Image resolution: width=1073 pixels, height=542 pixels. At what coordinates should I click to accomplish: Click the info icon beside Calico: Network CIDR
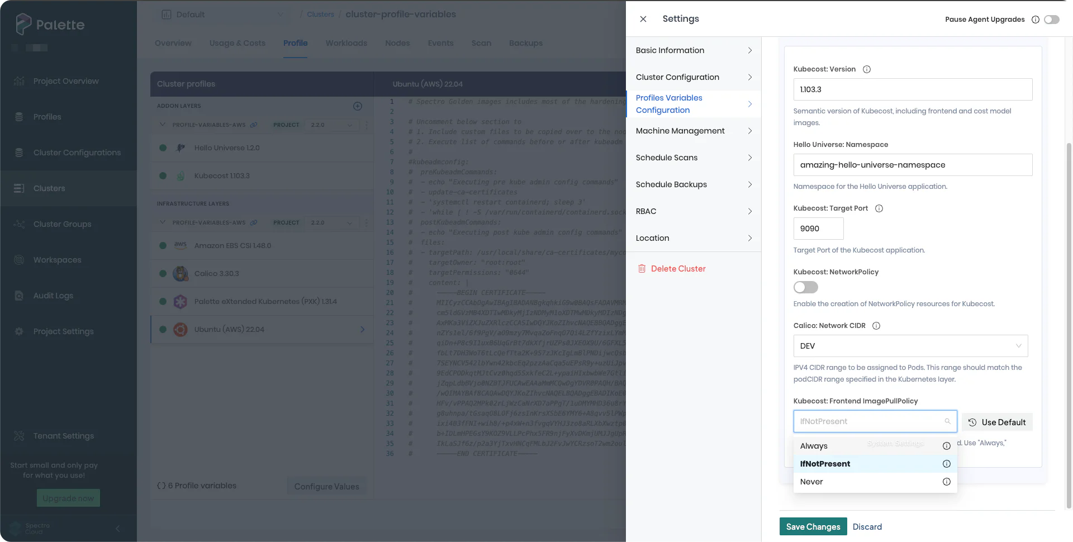coord(876,325)
